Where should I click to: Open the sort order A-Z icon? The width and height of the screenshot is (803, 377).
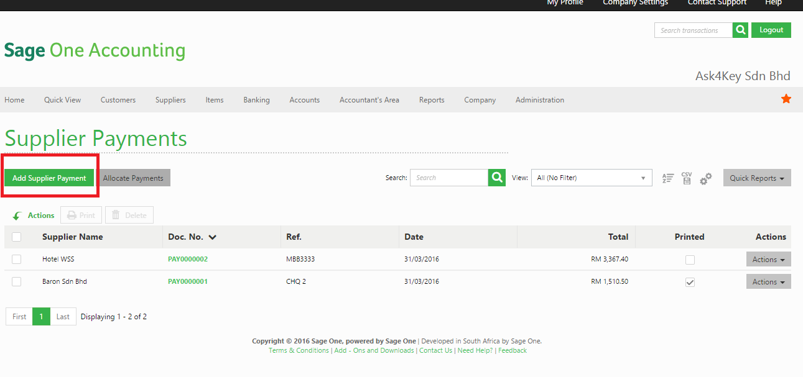tap(668, 178)
